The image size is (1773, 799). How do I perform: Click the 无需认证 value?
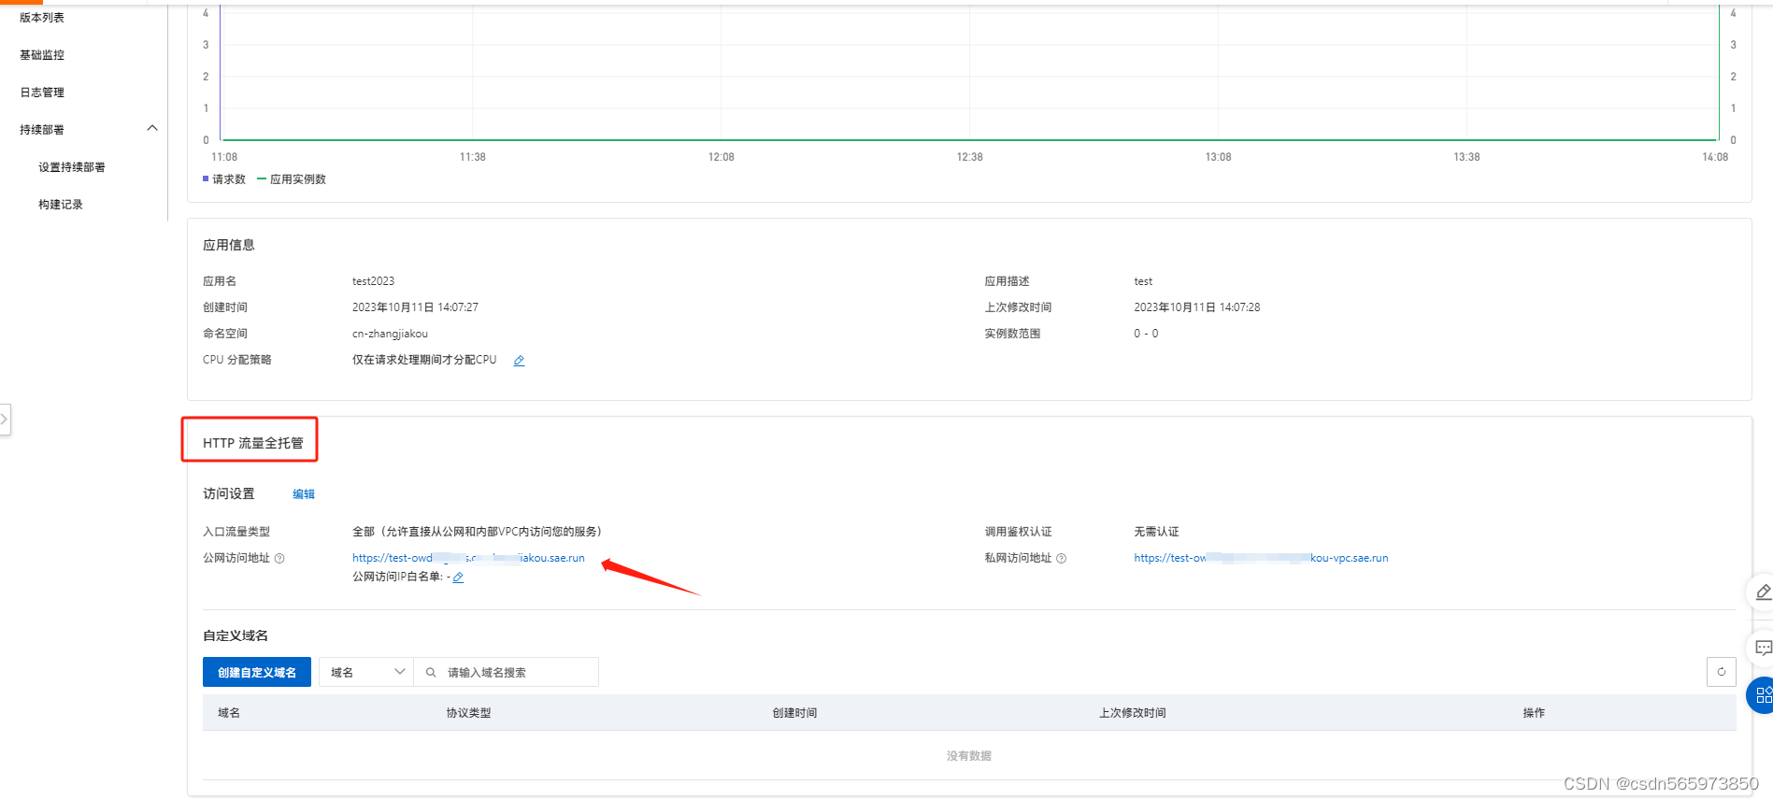(1156, 532)
